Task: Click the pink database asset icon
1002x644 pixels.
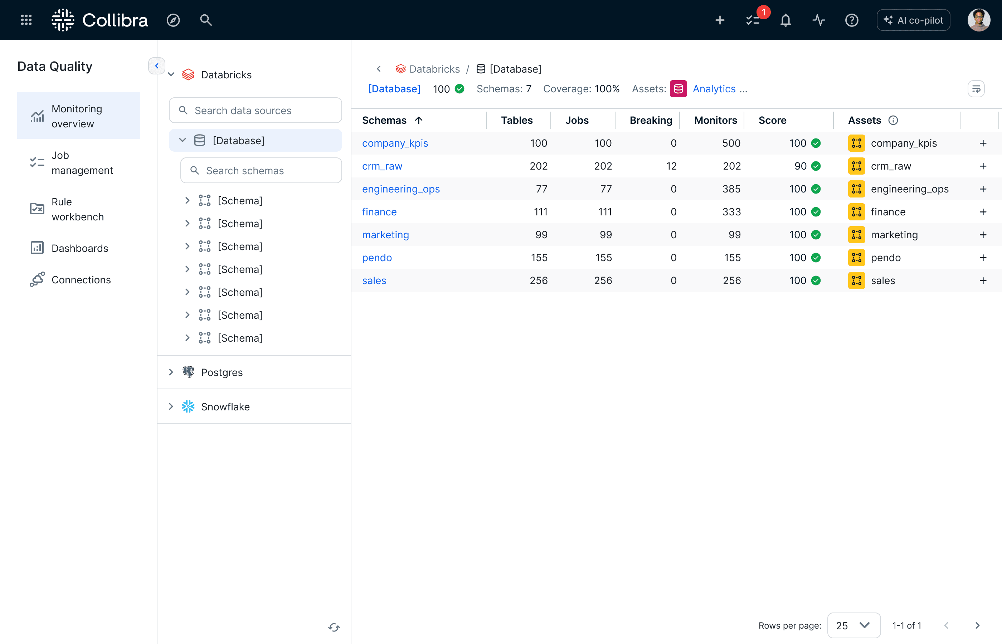Action: pyautogui.click(x=678, y=89)
